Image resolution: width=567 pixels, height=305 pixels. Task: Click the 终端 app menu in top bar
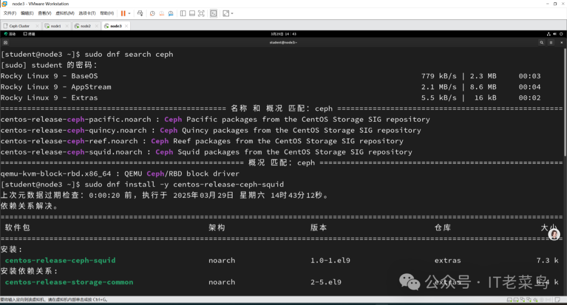pyautogui.click(x=29, y=34)
